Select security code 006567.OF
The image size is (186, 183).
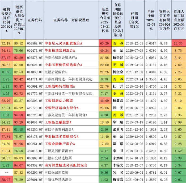(35, 43)
